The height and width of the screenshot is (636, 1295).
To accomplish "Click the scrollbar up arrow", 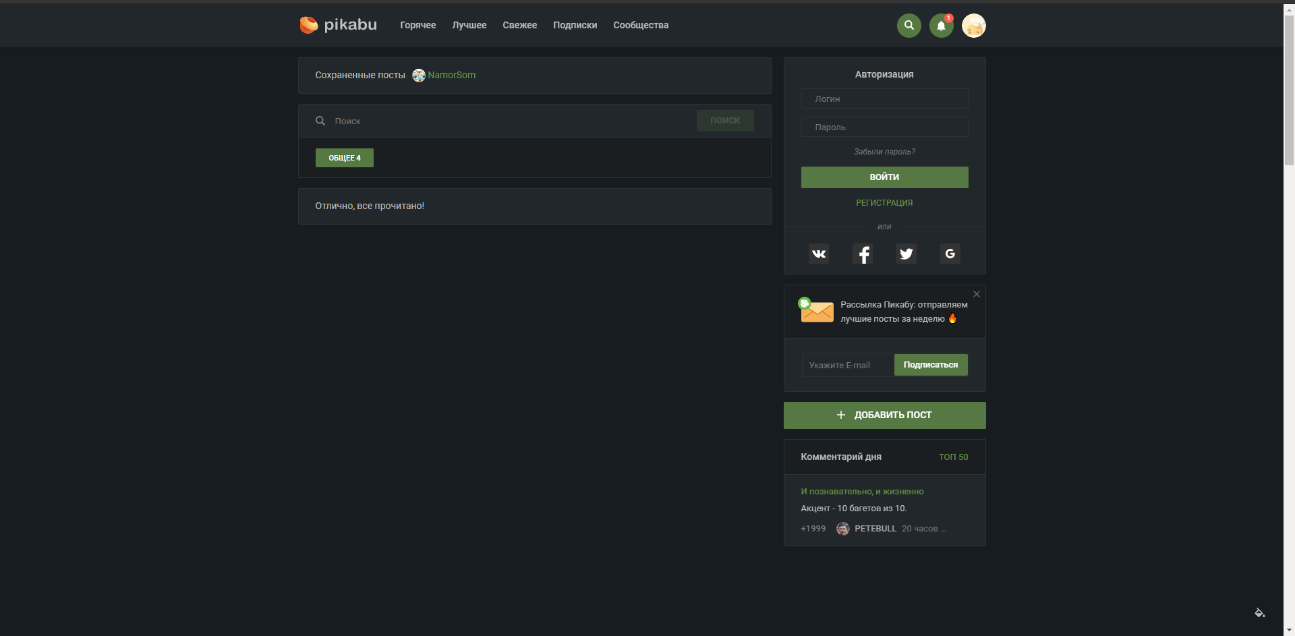I will 1289,9.
